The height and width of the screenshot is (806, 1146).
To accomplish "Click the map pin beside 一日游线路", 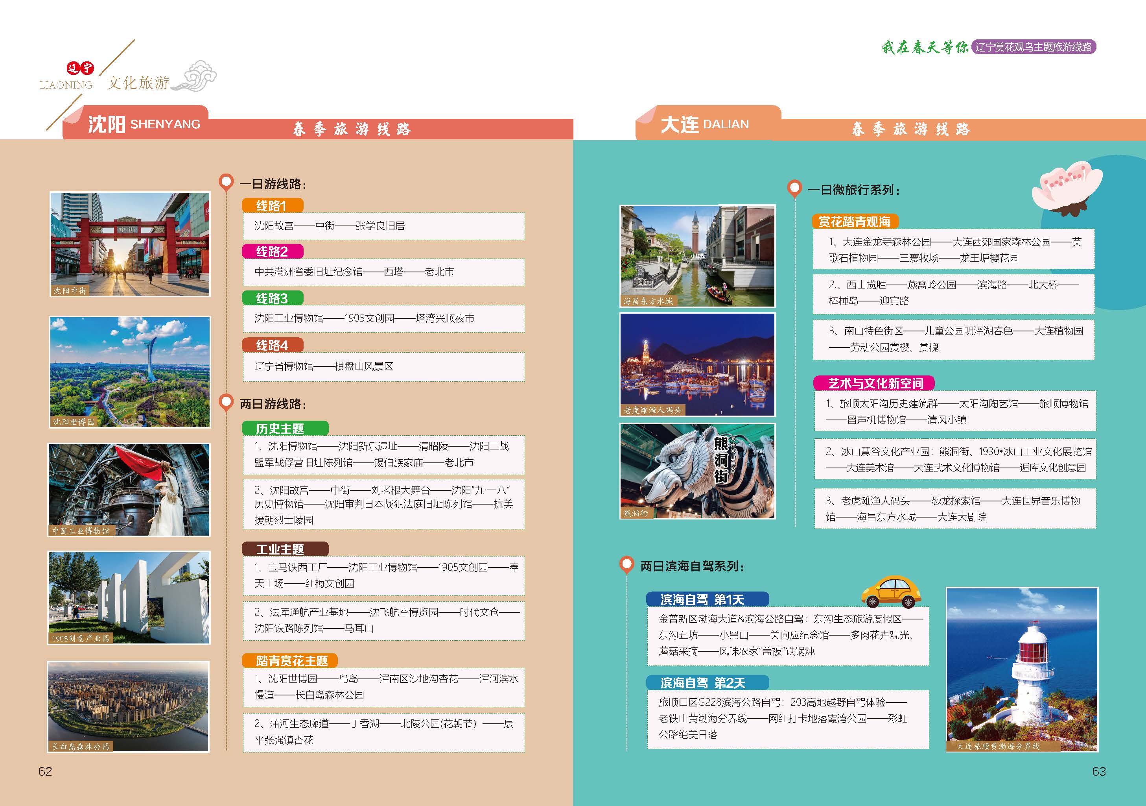I will pyautogui.click(x=226, y=182).
